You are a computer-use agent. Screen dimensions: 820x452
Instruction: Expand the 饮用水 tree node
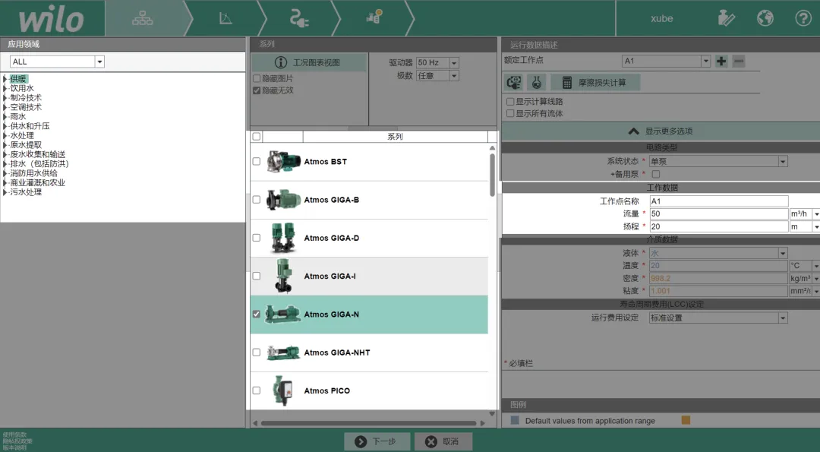[5, 88]
